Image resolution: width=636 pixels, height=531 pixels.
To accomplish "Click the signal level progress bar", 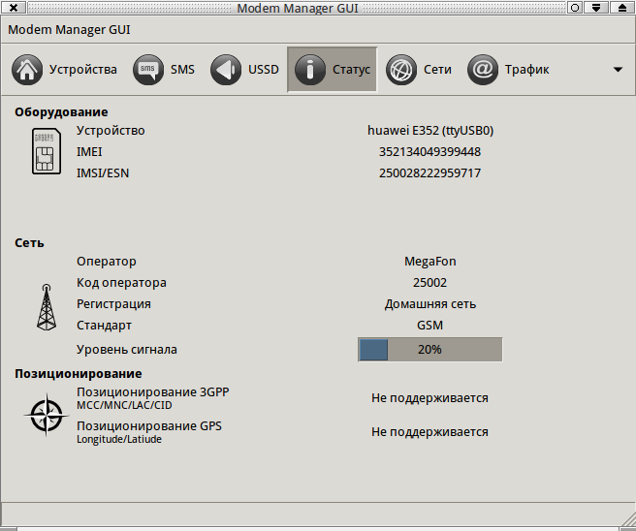I will pos(429,350).
